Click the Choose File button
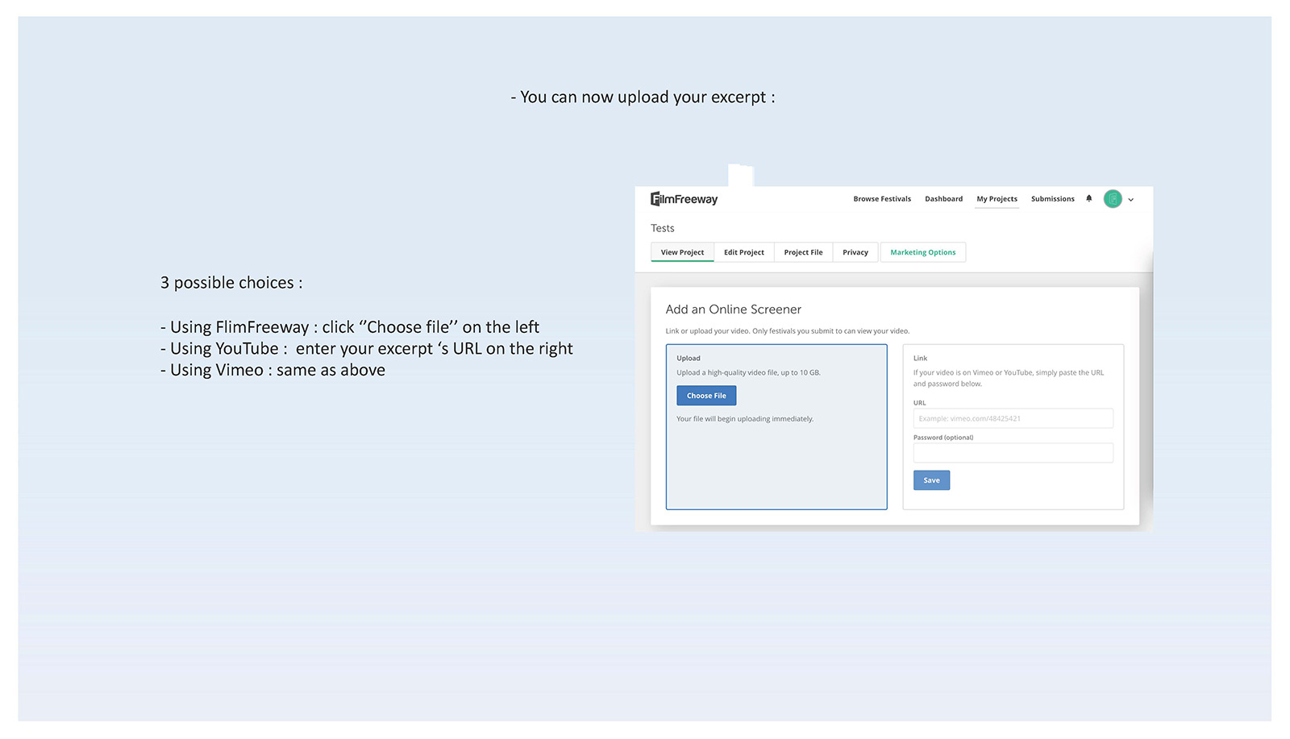This screenshot has height=739, width=1290. (706, 396)
